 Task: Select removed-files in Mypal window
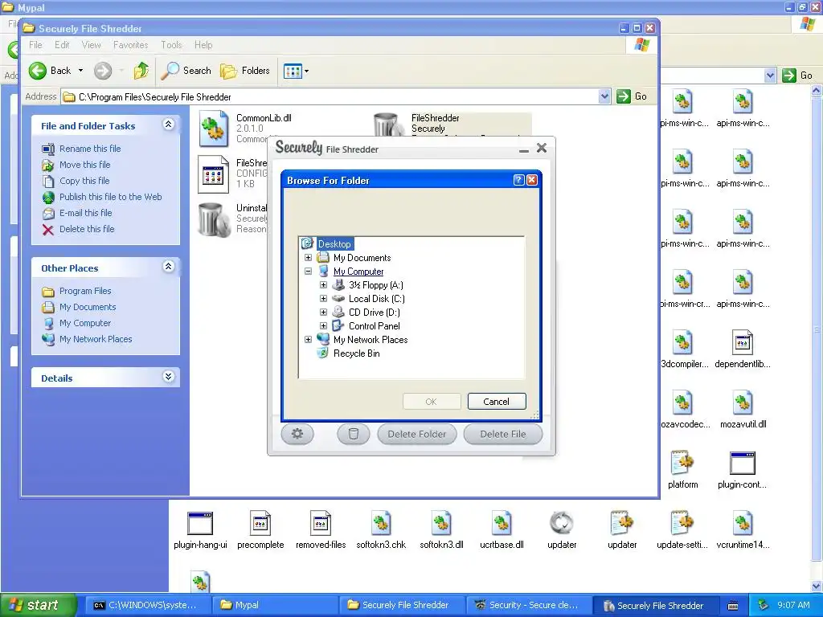[321, 531]
